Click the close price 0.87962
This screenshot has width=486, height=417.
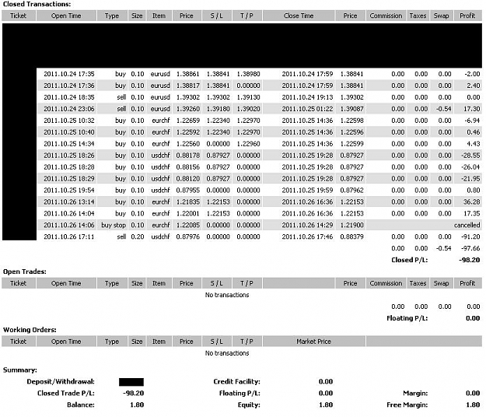(351, 191)
